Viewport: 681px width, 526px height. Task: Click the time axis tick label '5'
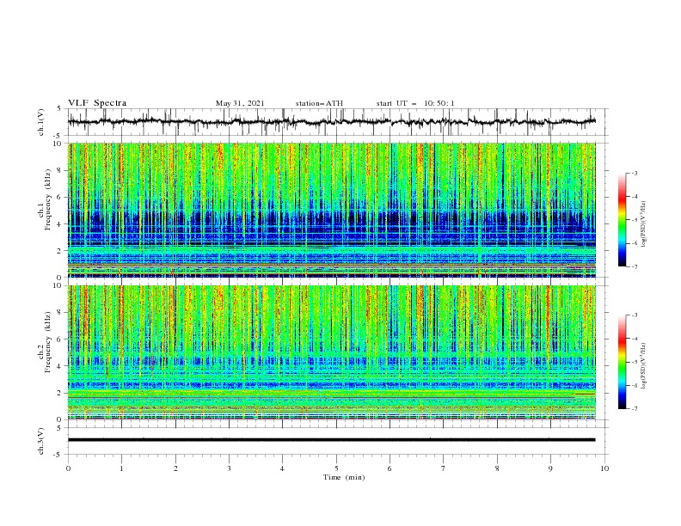[x=336, y=468]
